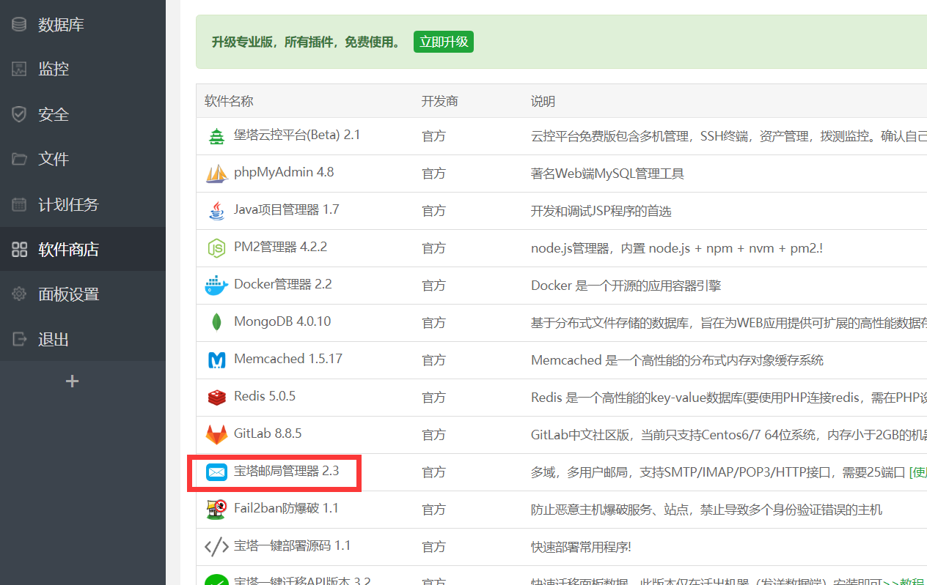Click the 立即升级 upgrade button
927x585 pixels.
(x=444, y=42)
